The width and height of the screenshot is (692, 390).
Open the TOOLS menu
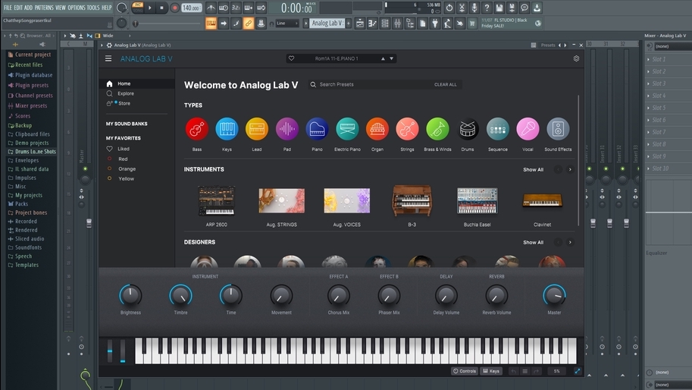pyautogui.click(x=93, y=8)
